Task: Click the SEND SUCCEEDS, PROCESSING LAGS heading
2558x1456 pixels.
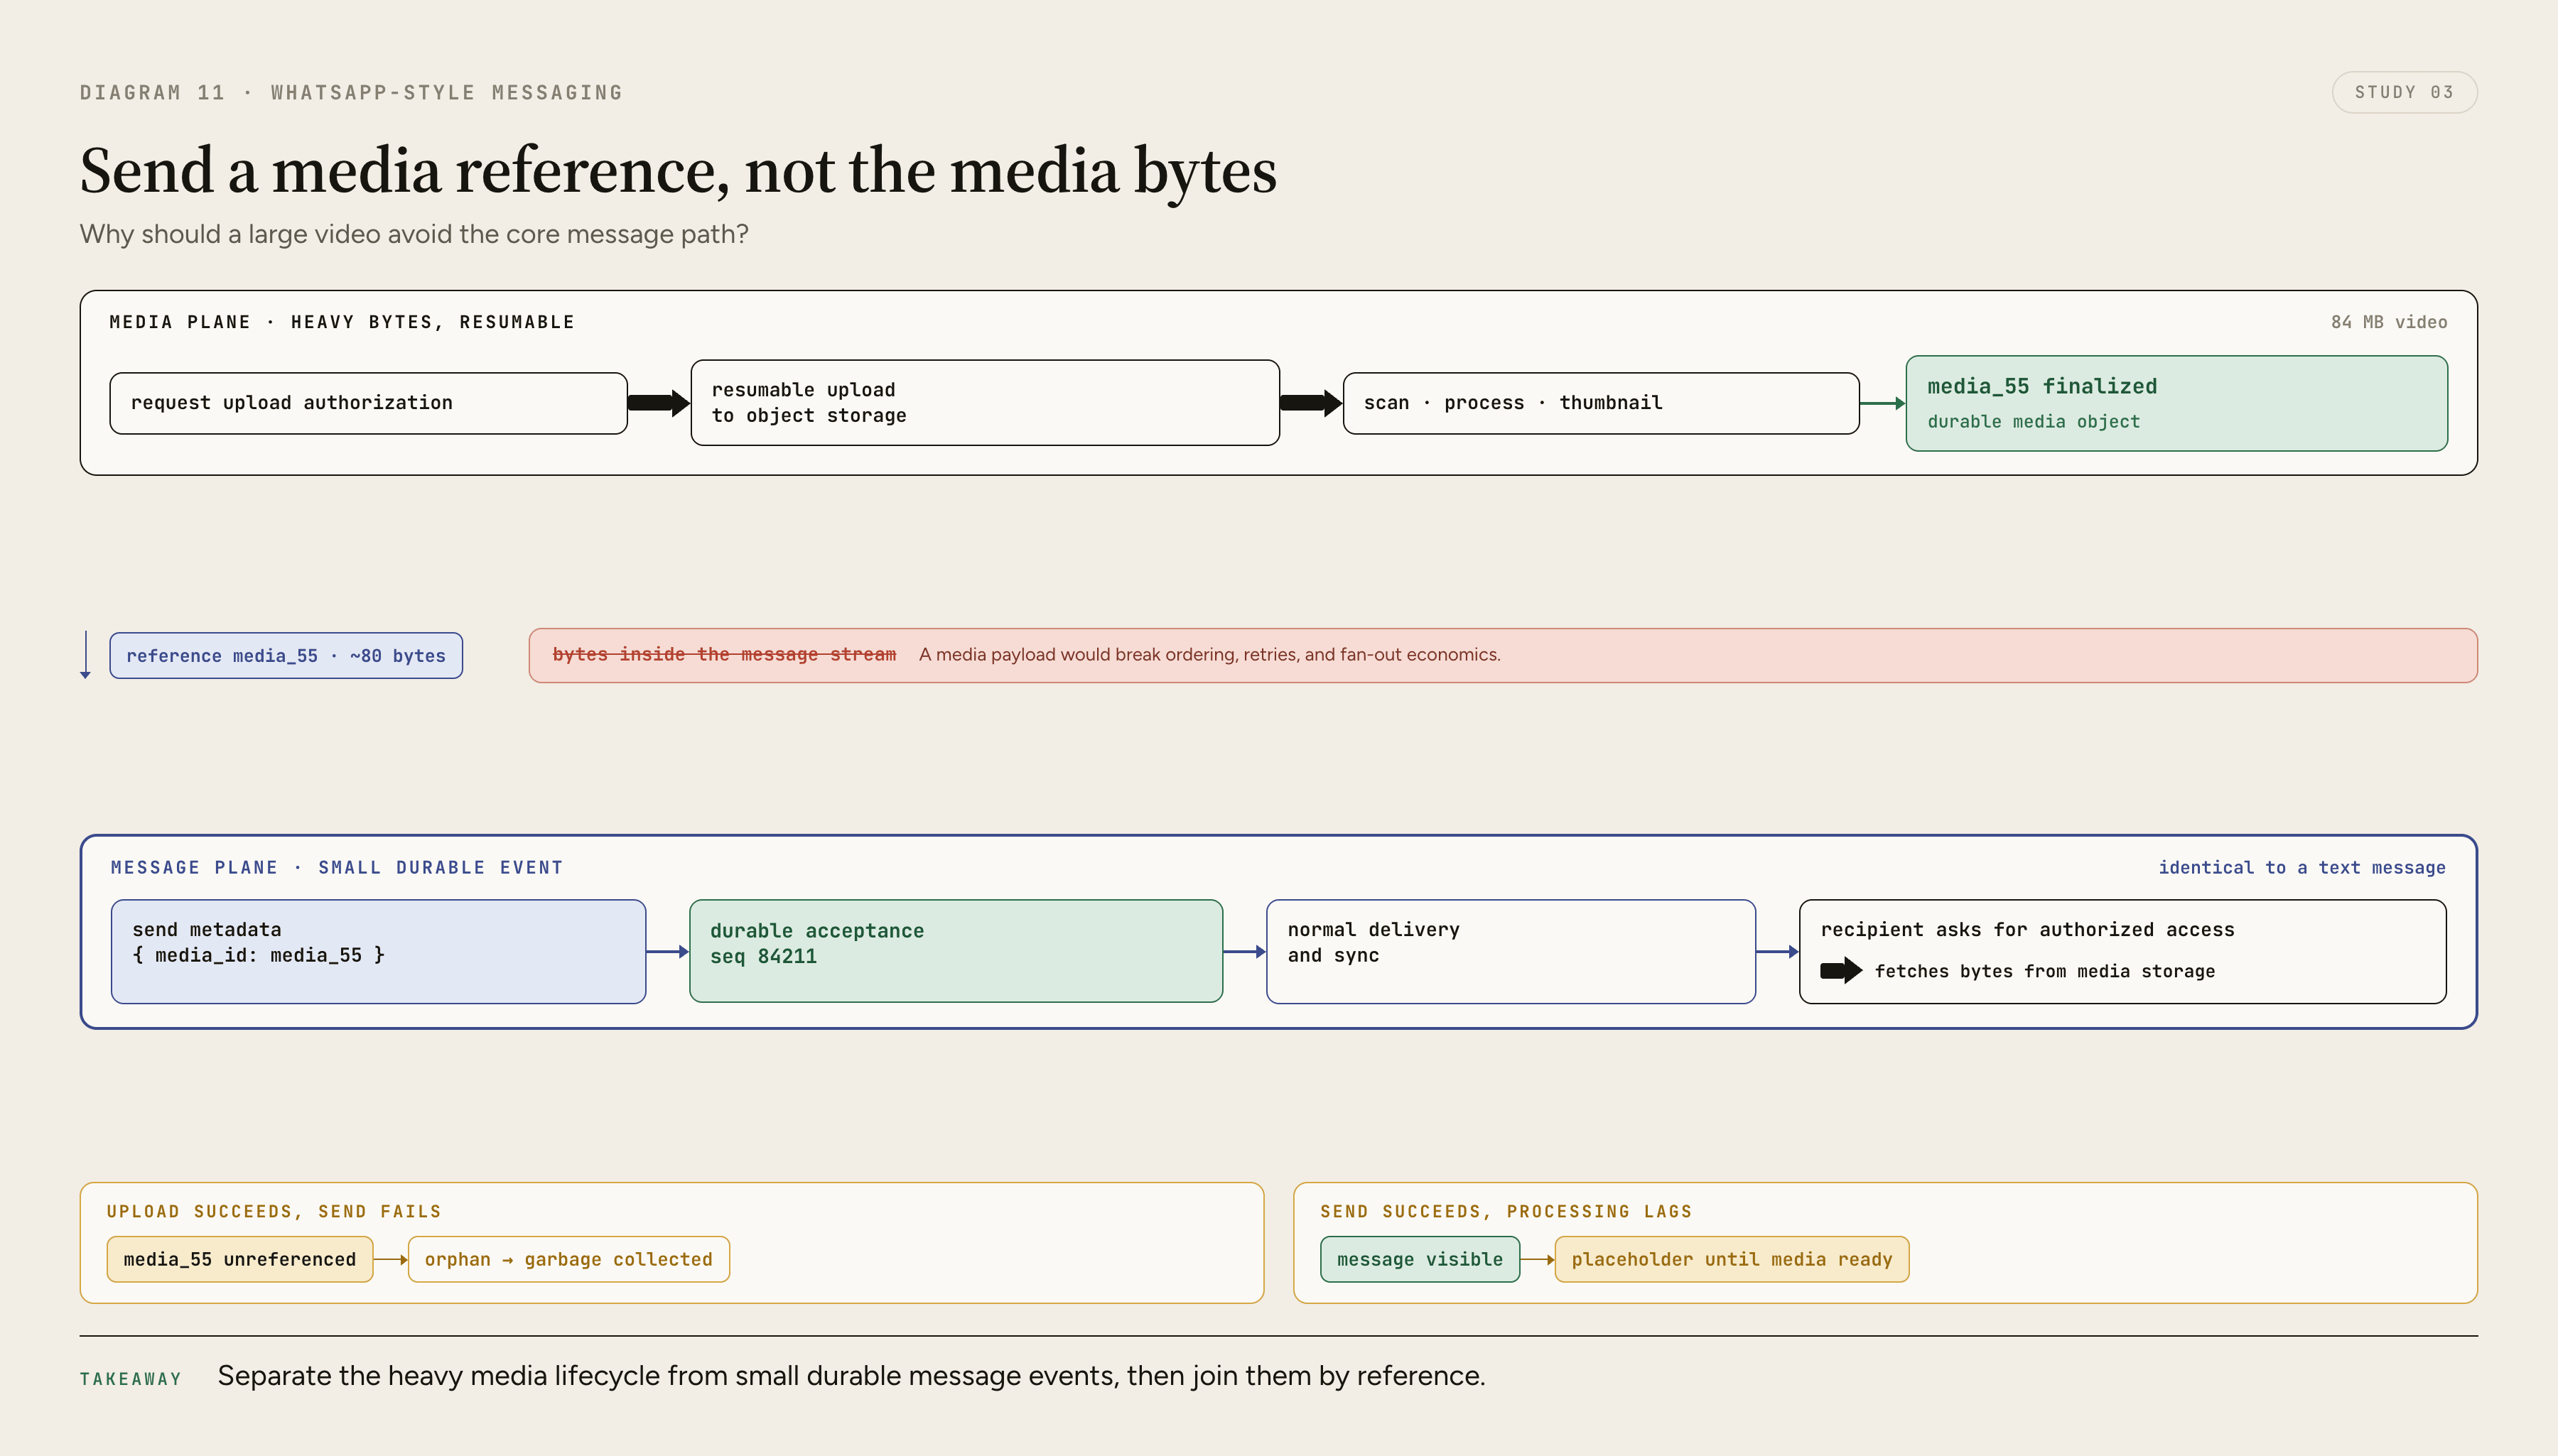Action: (x=1506, y=1211)
